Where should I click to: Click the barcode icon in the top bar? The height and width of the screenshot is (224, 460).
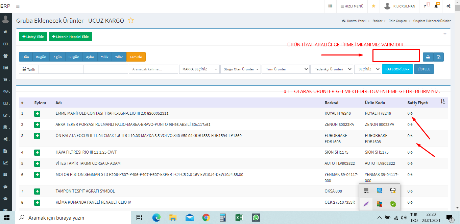[x=330, y=6]
